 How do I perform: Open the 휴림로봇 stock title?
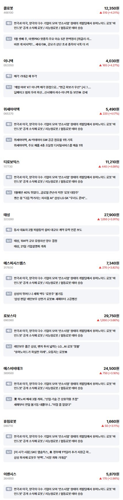coord(10,421)
